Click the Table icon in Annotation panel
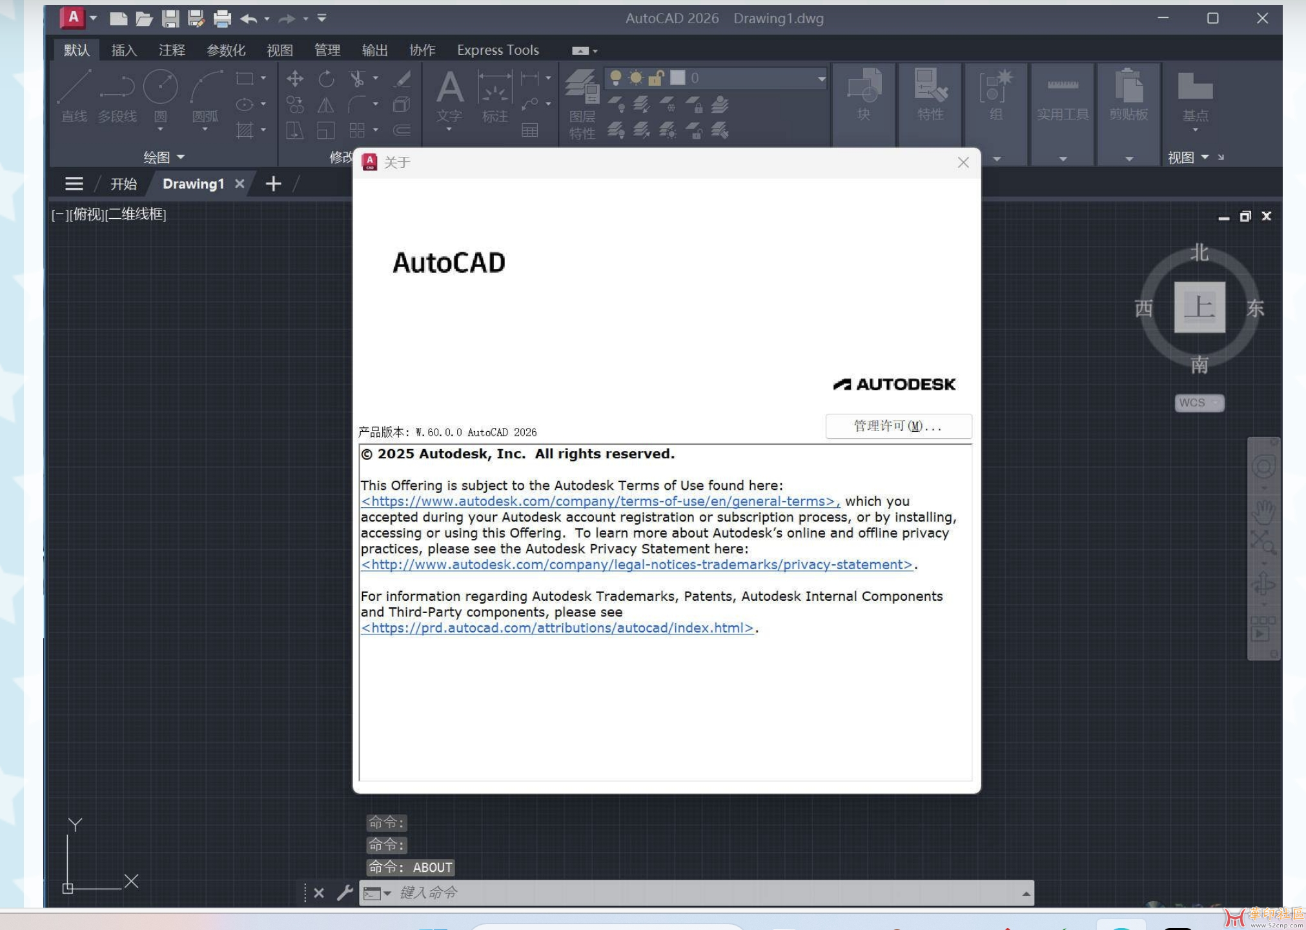The height and width of the screenshot is (930, 1306). pos(530,131)
